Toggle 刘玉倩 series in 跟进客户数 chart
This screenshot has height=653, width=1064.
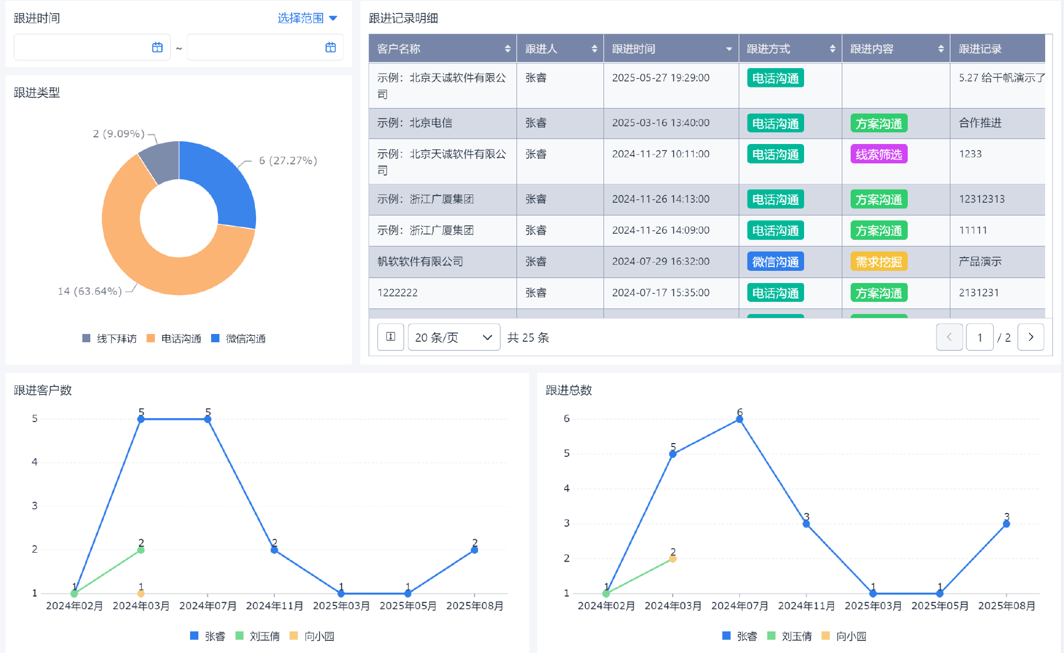258,636
